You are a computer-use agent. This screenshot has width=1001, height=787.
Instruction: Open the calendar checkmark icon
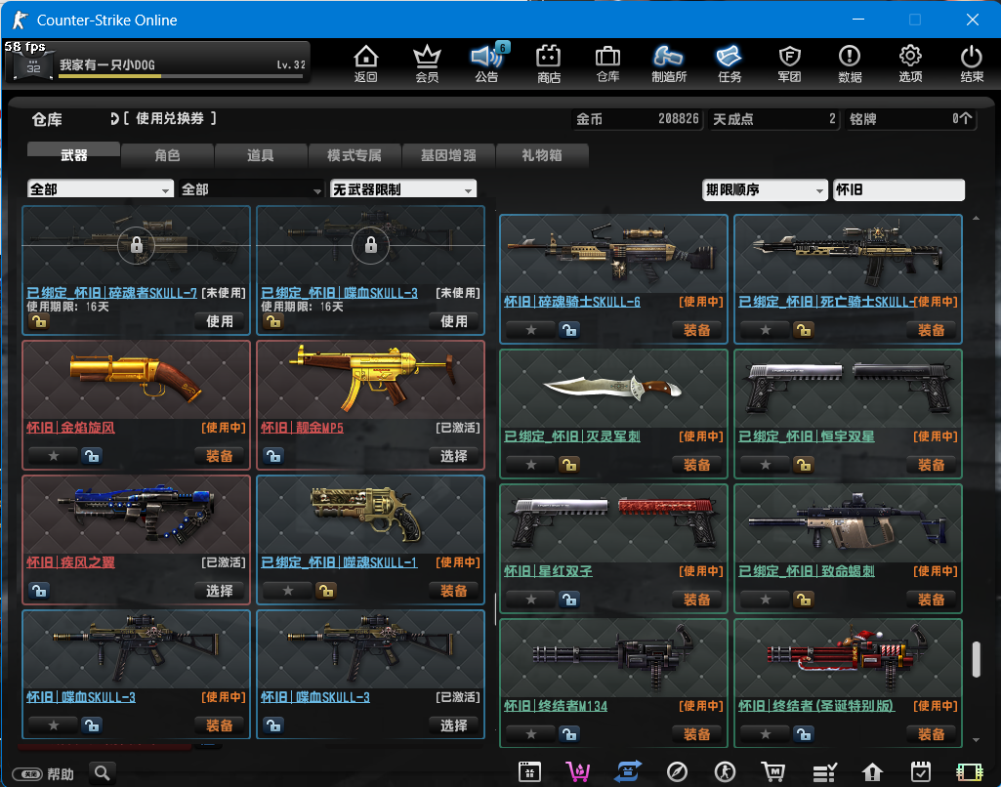click(x=921, y=772)
